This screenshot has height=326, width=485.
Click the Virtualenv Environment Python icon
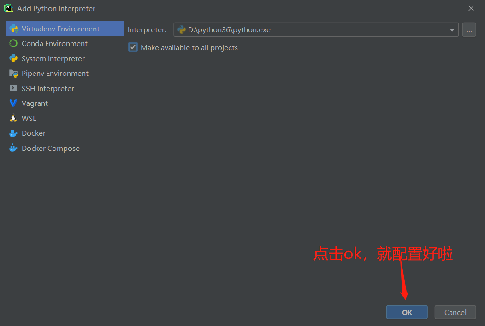pyautogui.click(x=14, y=29)
